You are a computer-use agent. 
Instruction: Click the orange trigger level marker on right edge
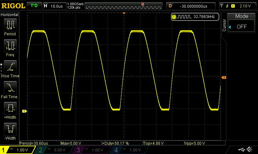(223, 78)
